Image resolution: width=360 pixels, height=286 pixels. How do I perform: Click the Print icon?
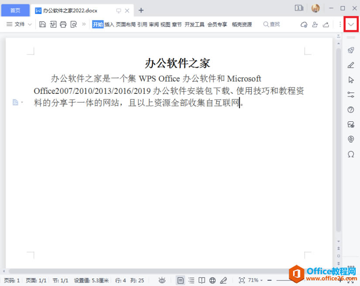pos(63,24)
